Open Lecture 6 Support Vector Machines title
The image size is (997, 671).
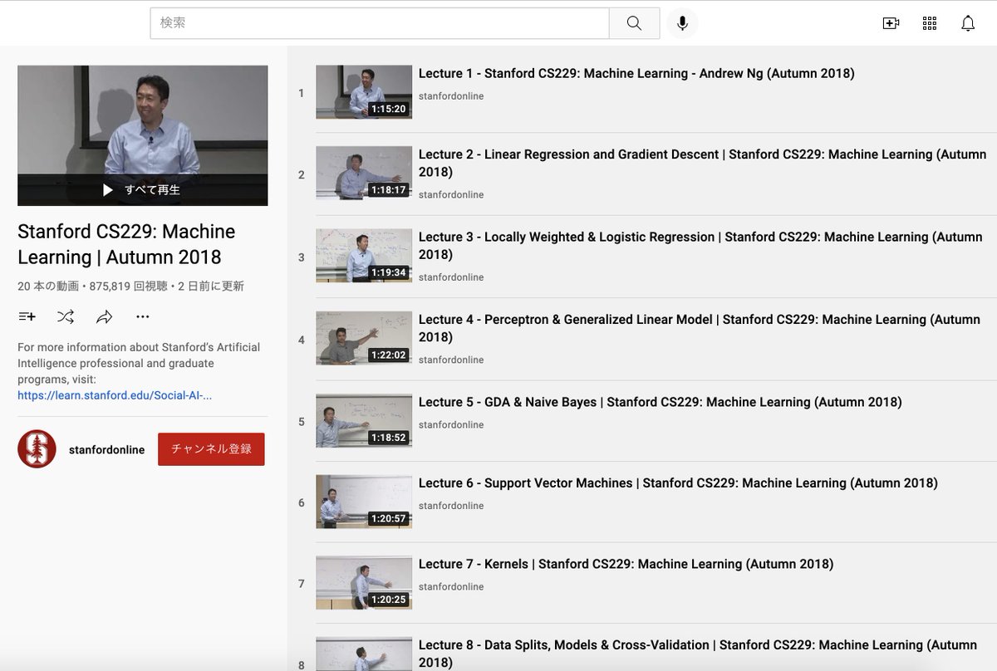pyautogui.click(x=678, y=482)
